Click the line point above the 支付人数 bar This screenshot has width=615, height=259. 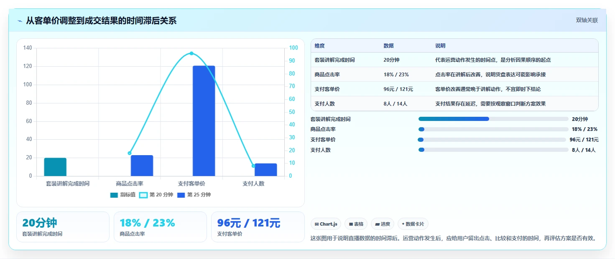[253, 166]
